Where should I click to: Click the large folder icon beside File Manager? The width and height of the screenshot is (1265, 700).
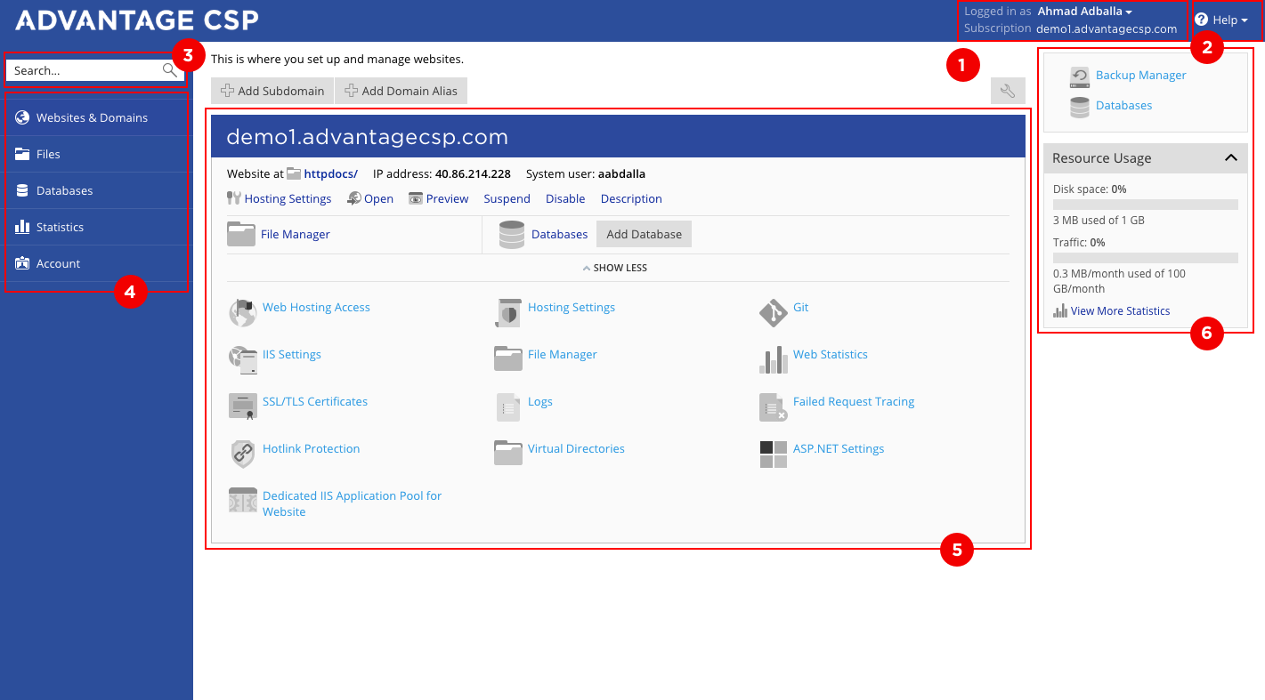(240, 234)
